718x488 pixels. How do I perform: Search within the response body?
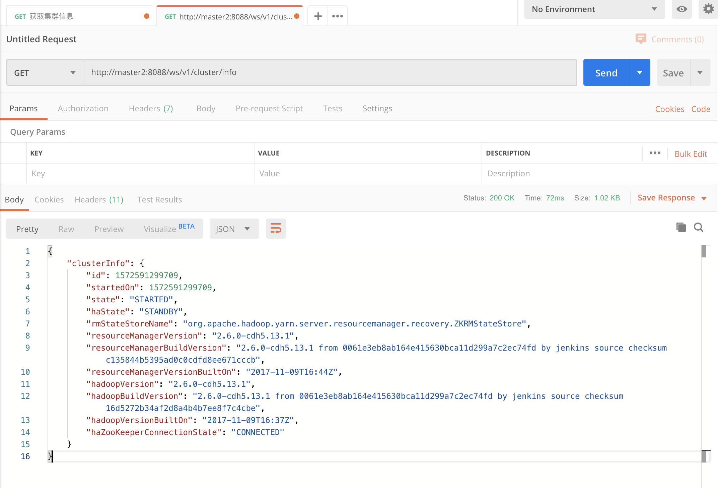pyautogui.click(x=699, y=228)
